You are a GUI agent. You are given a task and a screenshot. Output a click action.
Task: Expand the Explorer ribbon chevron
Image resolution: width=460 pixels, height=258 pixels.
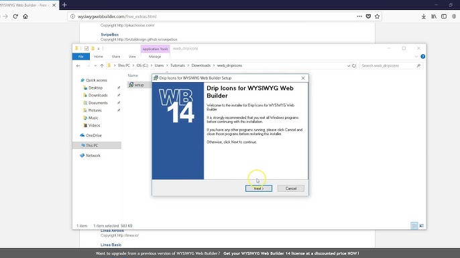(416, 56)
